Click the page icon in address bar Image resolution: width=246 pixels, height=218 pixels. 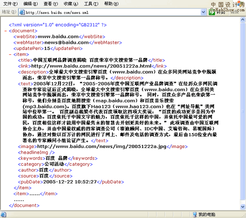22,12
